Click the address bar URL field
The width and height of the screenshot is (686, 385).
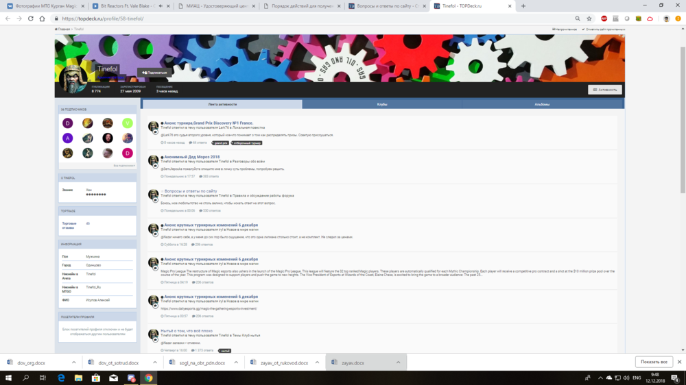point(306,18)
